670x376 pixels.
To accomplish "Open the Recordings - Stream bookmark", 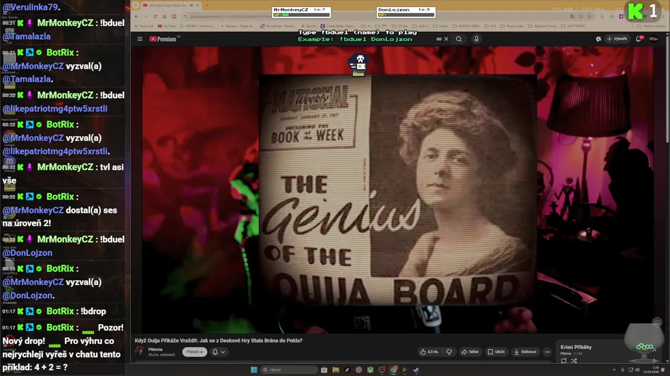I will pyautogui.click(x=278, y=26).
